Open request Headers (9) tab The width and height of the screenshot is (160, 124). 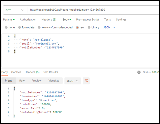point(49,20)
